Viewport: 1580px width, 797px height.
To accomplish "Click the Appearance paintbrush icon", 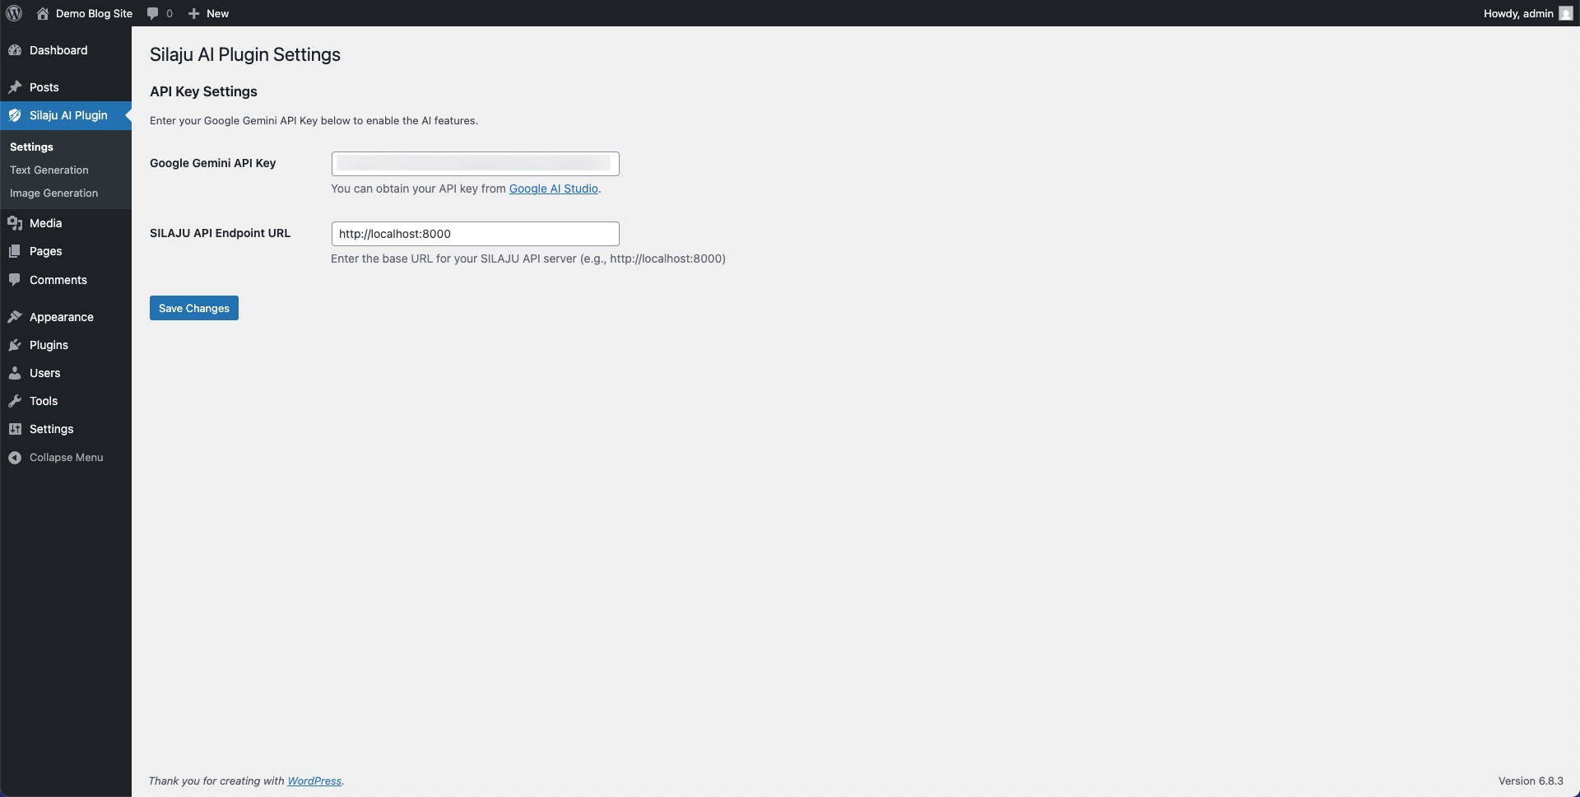I will point(15,317).
